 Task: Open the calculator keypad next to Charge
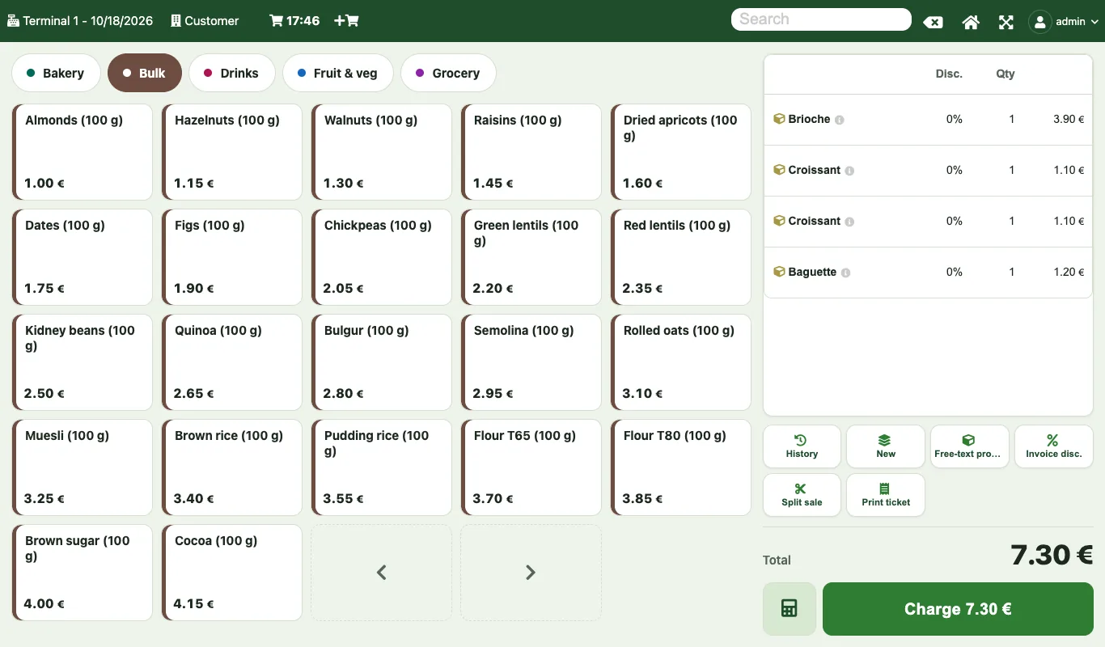coord(789,609)
